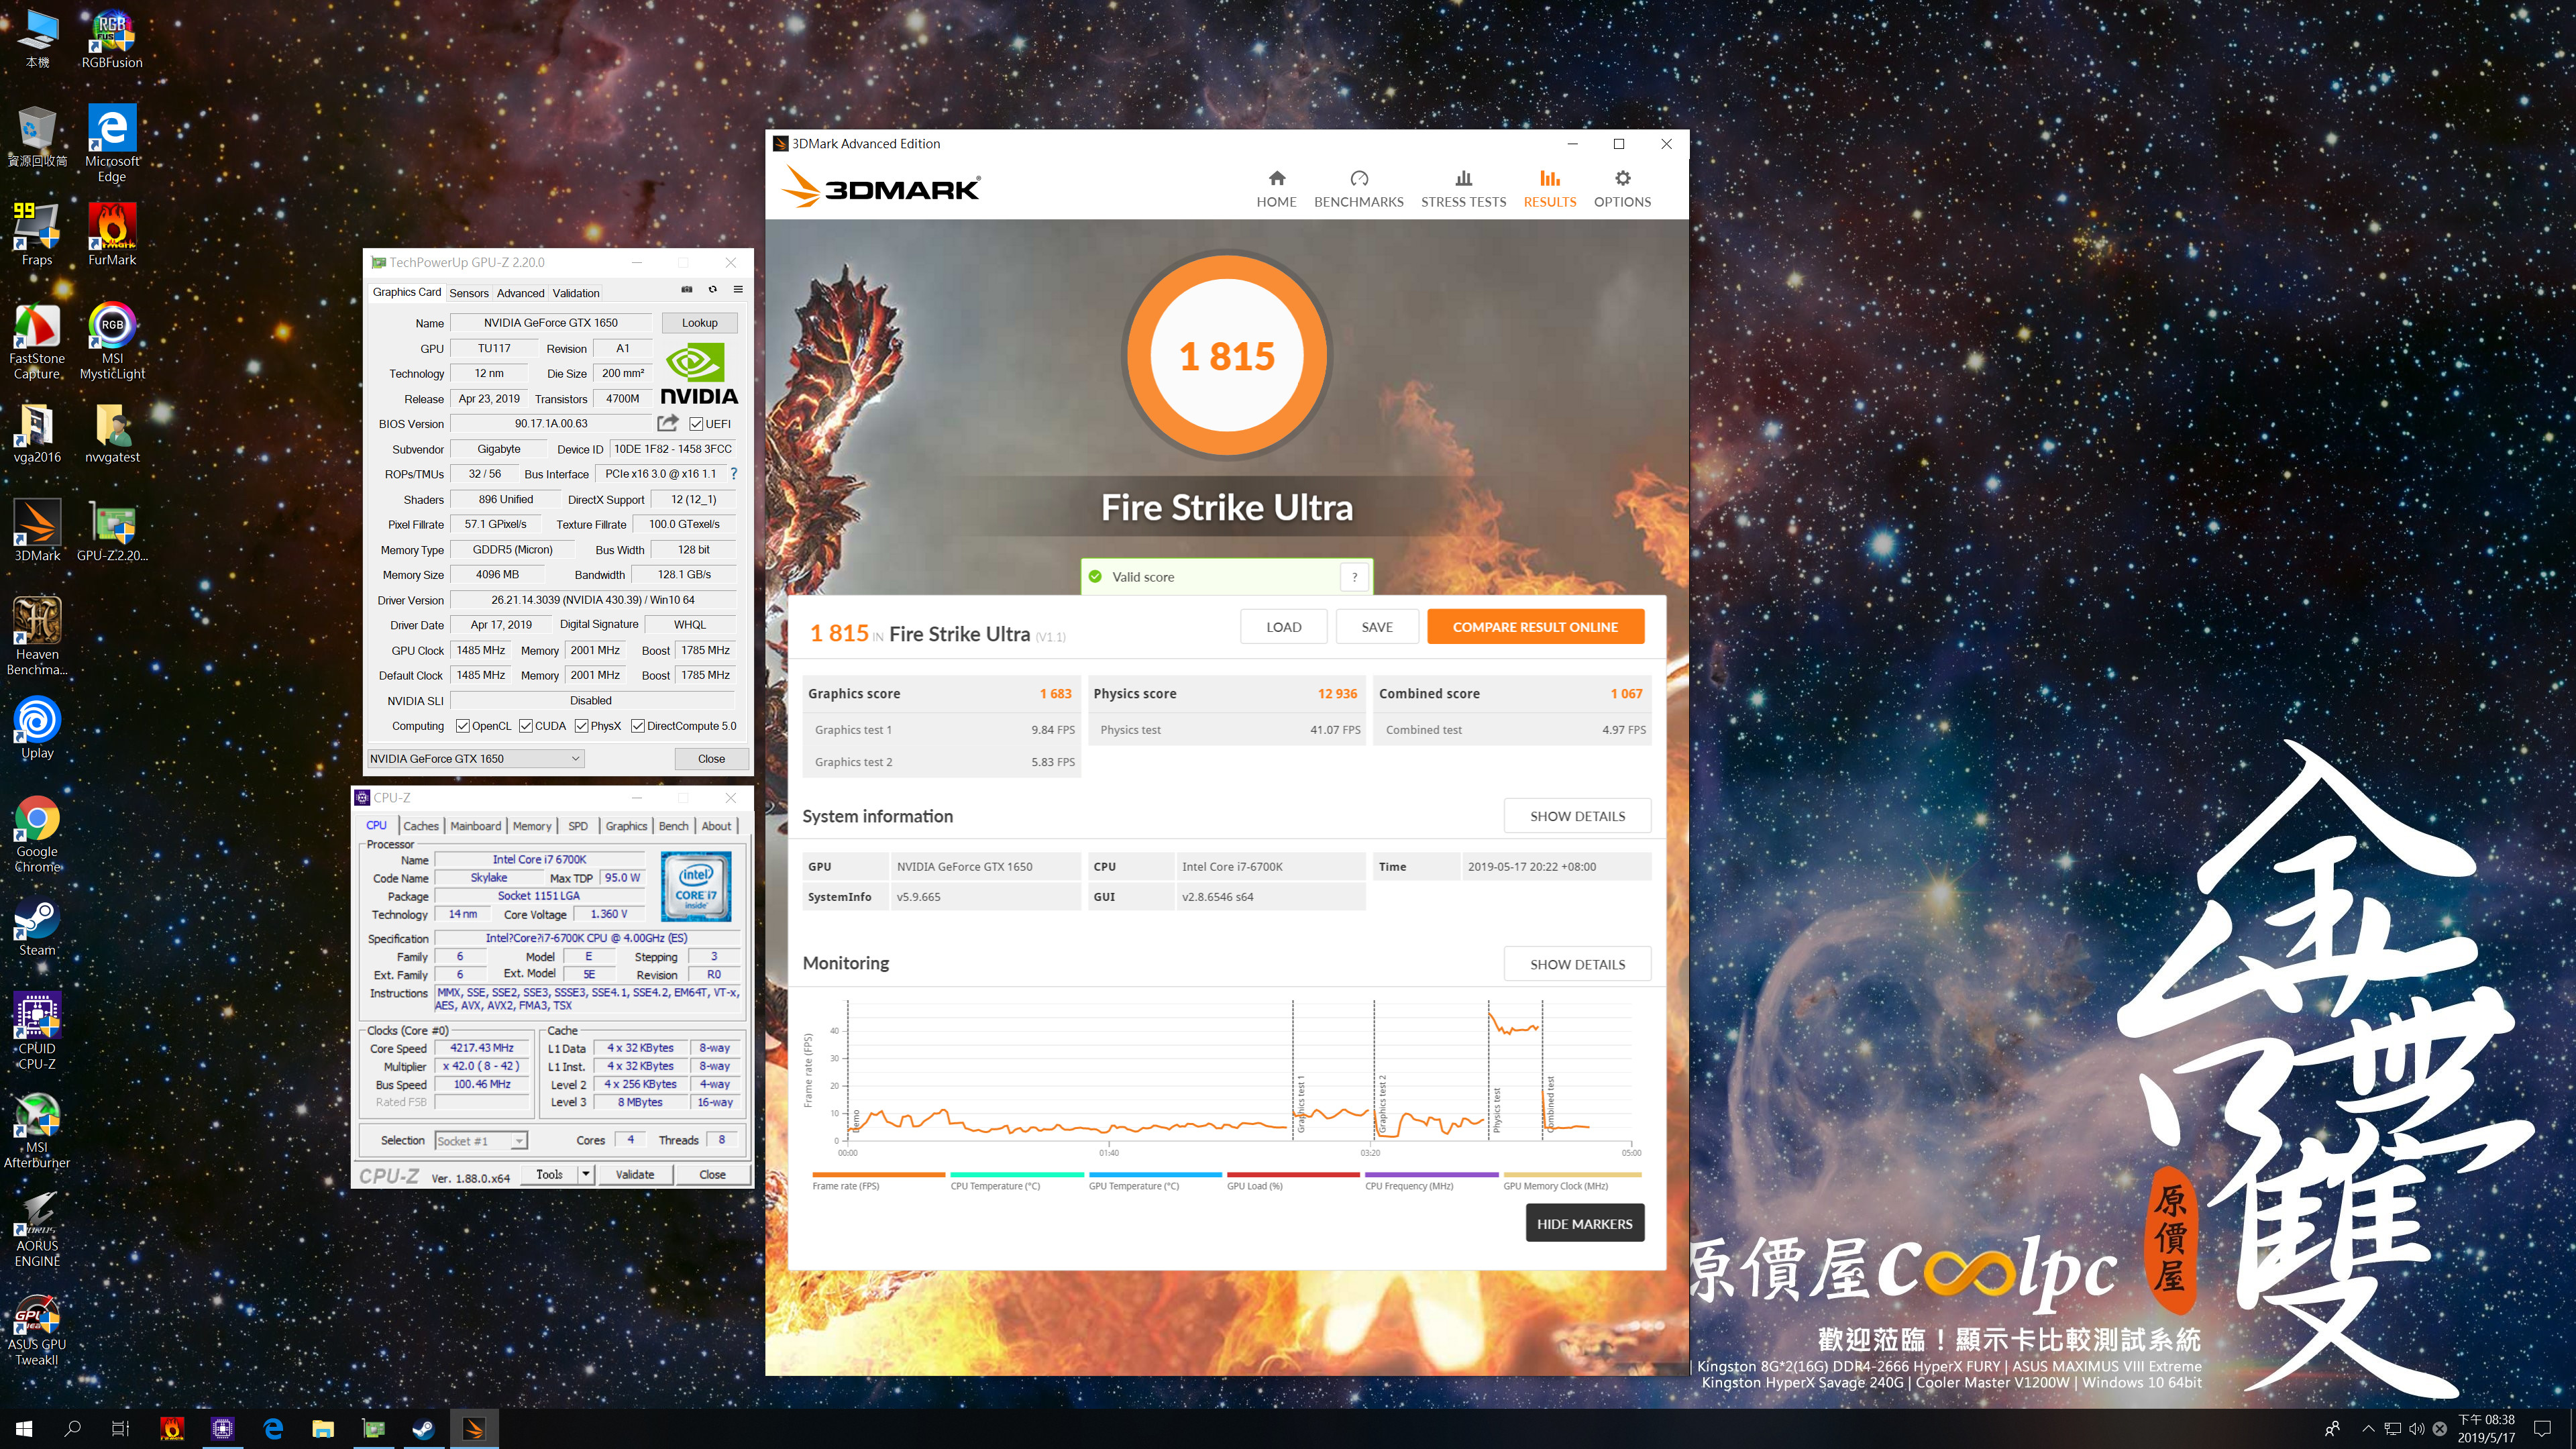Toggle the DirectCompute 5.0 checkbox

[x=637, y=726]
